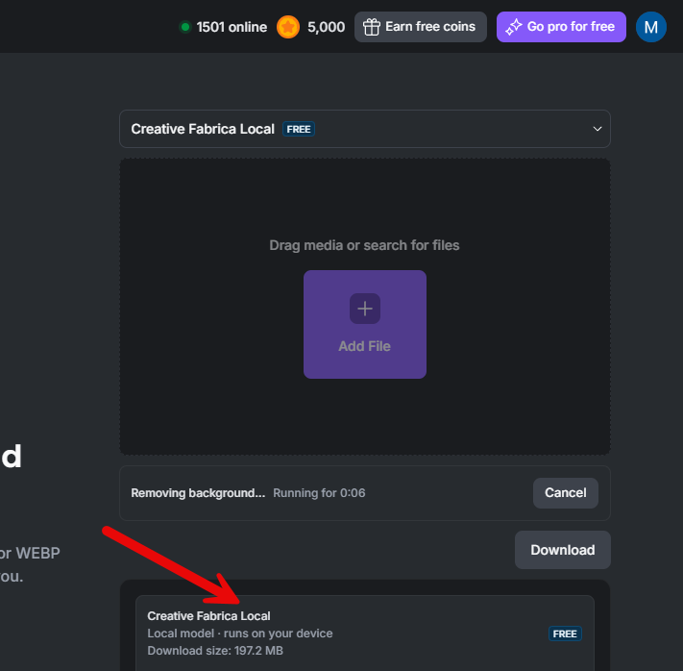Viewport: 683px width, 671px height.
Task: Cancel the background removal process
Action: click(566, 493)
